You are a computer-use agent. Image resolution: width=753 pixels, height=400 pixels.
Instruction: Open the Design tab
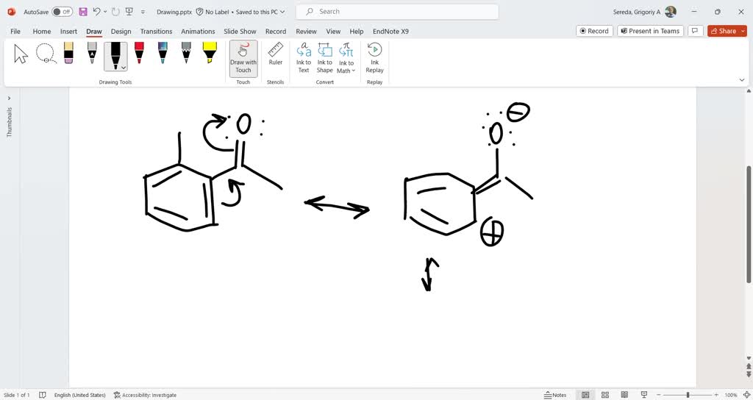tap(121, 32)
